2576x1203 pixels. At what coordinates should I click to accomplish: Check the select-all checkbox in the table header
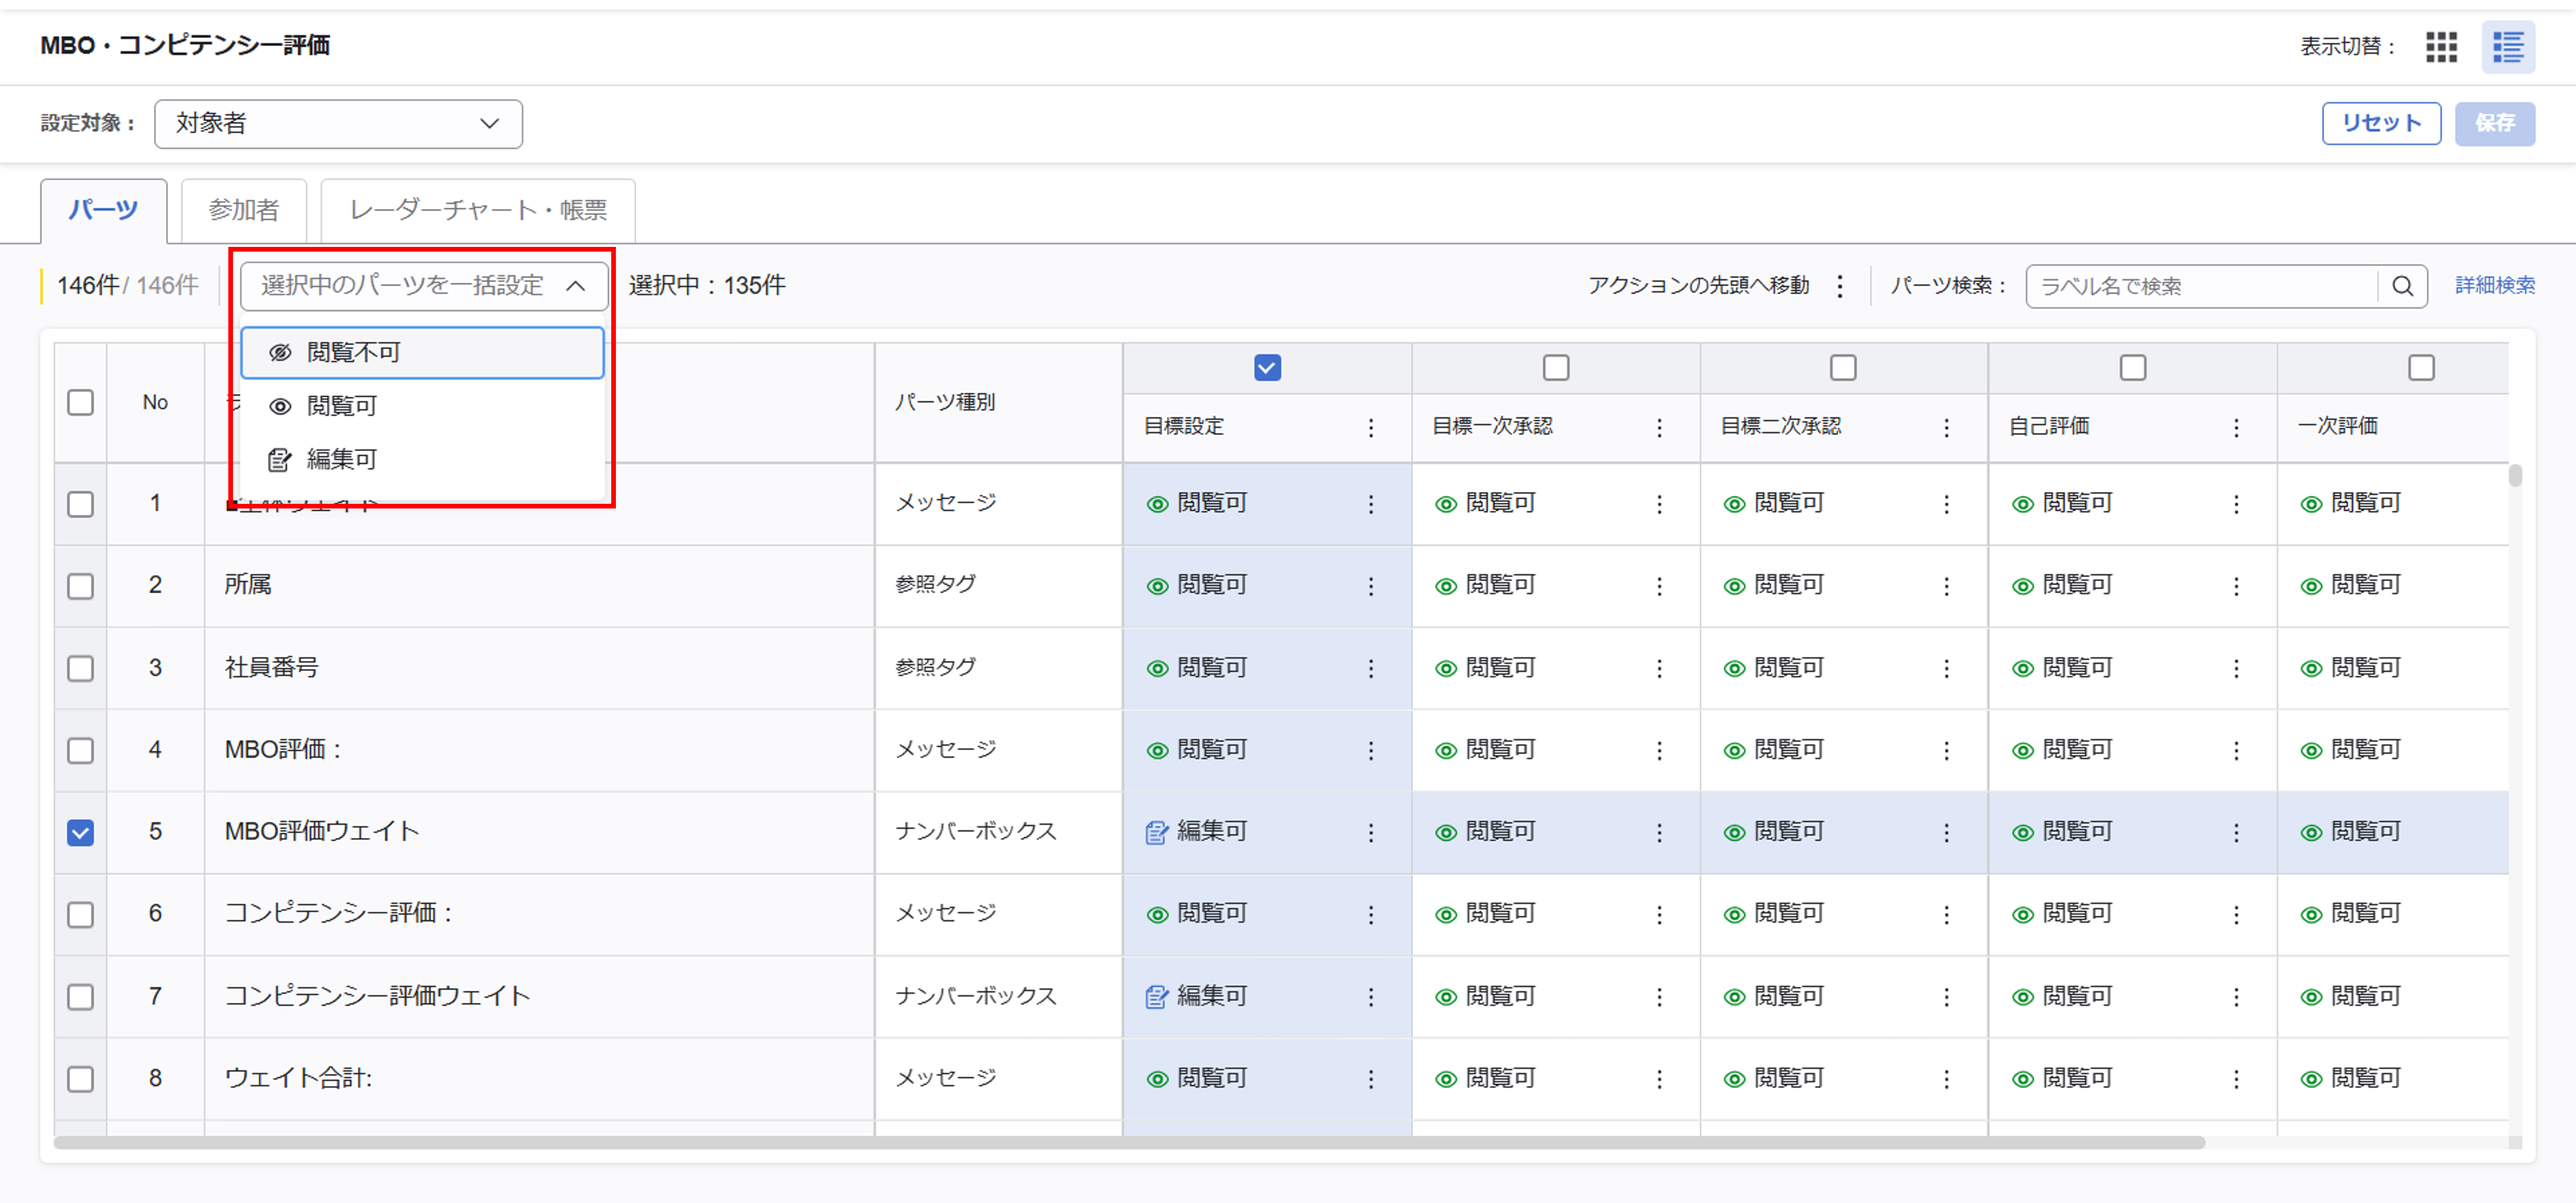coord(80,401)
